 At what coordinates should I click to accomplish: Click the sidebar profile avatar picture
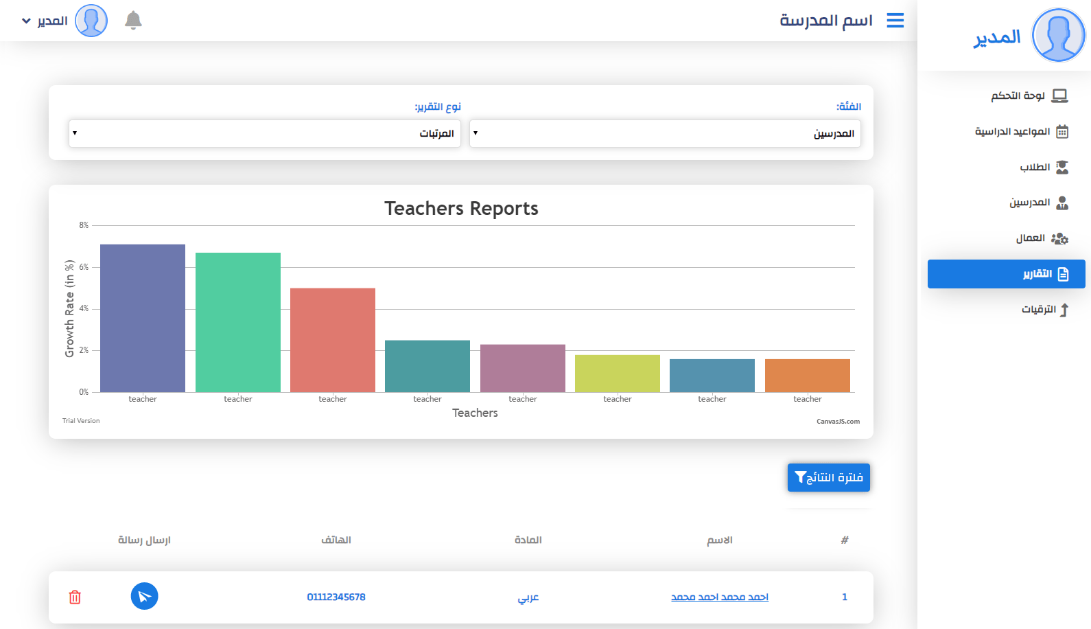[x=1059, y=35]
